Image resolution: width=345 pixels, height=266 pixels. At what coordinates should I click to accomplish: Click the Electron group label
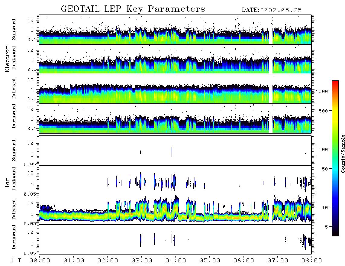(x=7, y=59)
